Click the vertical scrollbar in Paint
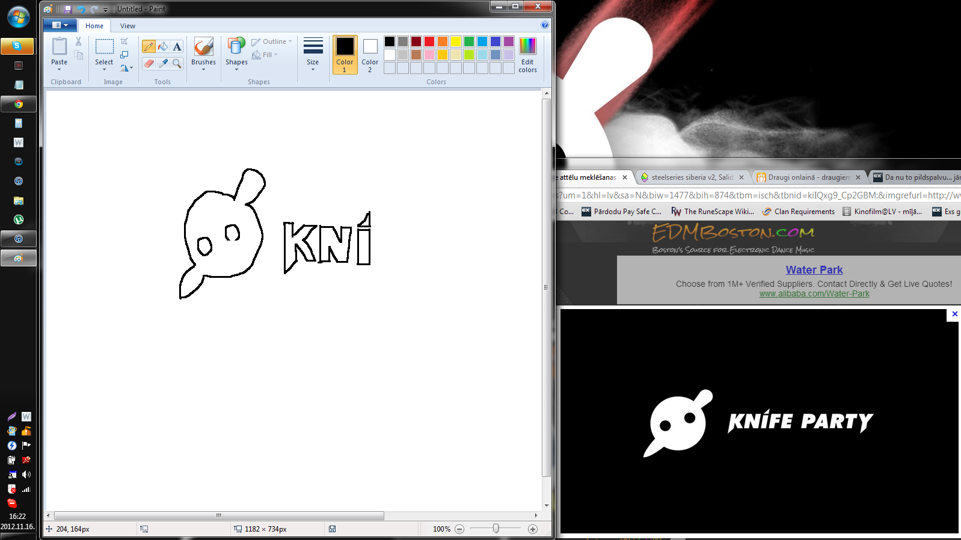961x540 pixels. coord(546,287)
